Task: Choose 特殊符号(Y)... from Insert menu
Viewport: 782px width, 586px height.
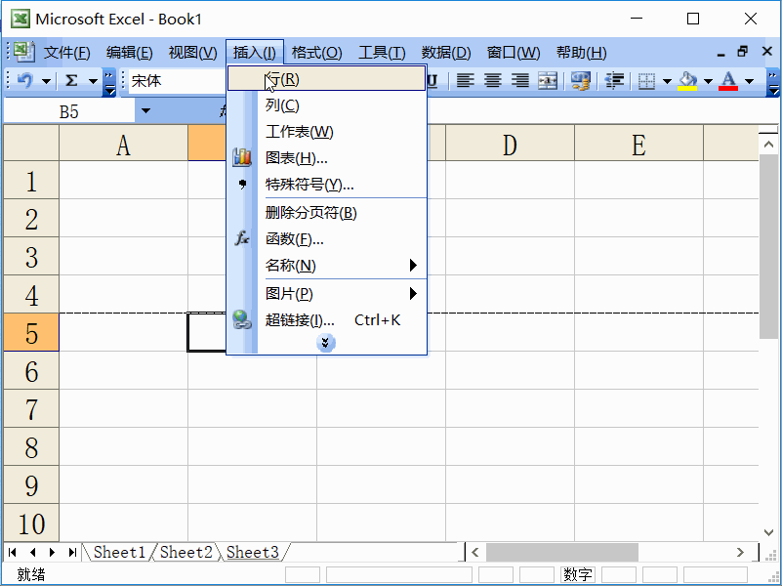Action: pyautogui.click(x=327, y=185)
